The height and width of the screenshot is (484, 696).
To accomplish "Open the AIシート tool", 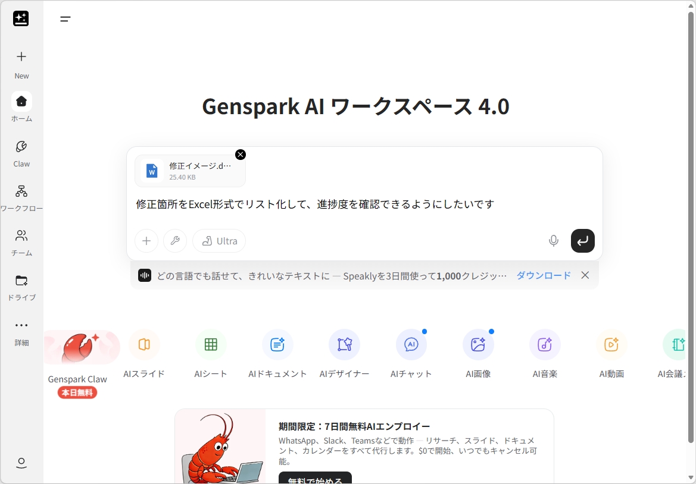I will coord(211,344).
